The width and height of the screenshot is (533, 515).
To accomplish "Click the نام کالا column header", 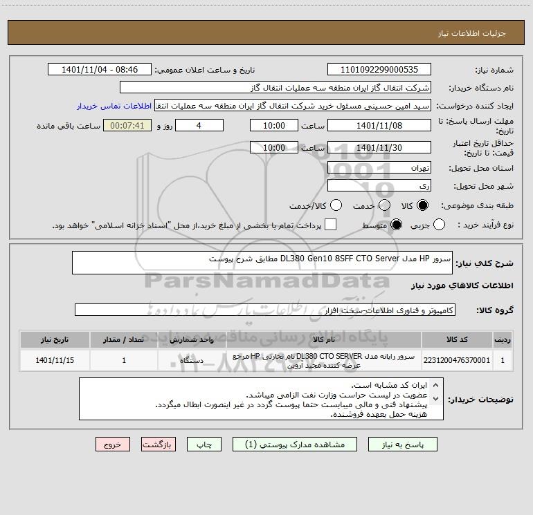I will point(324,339).
